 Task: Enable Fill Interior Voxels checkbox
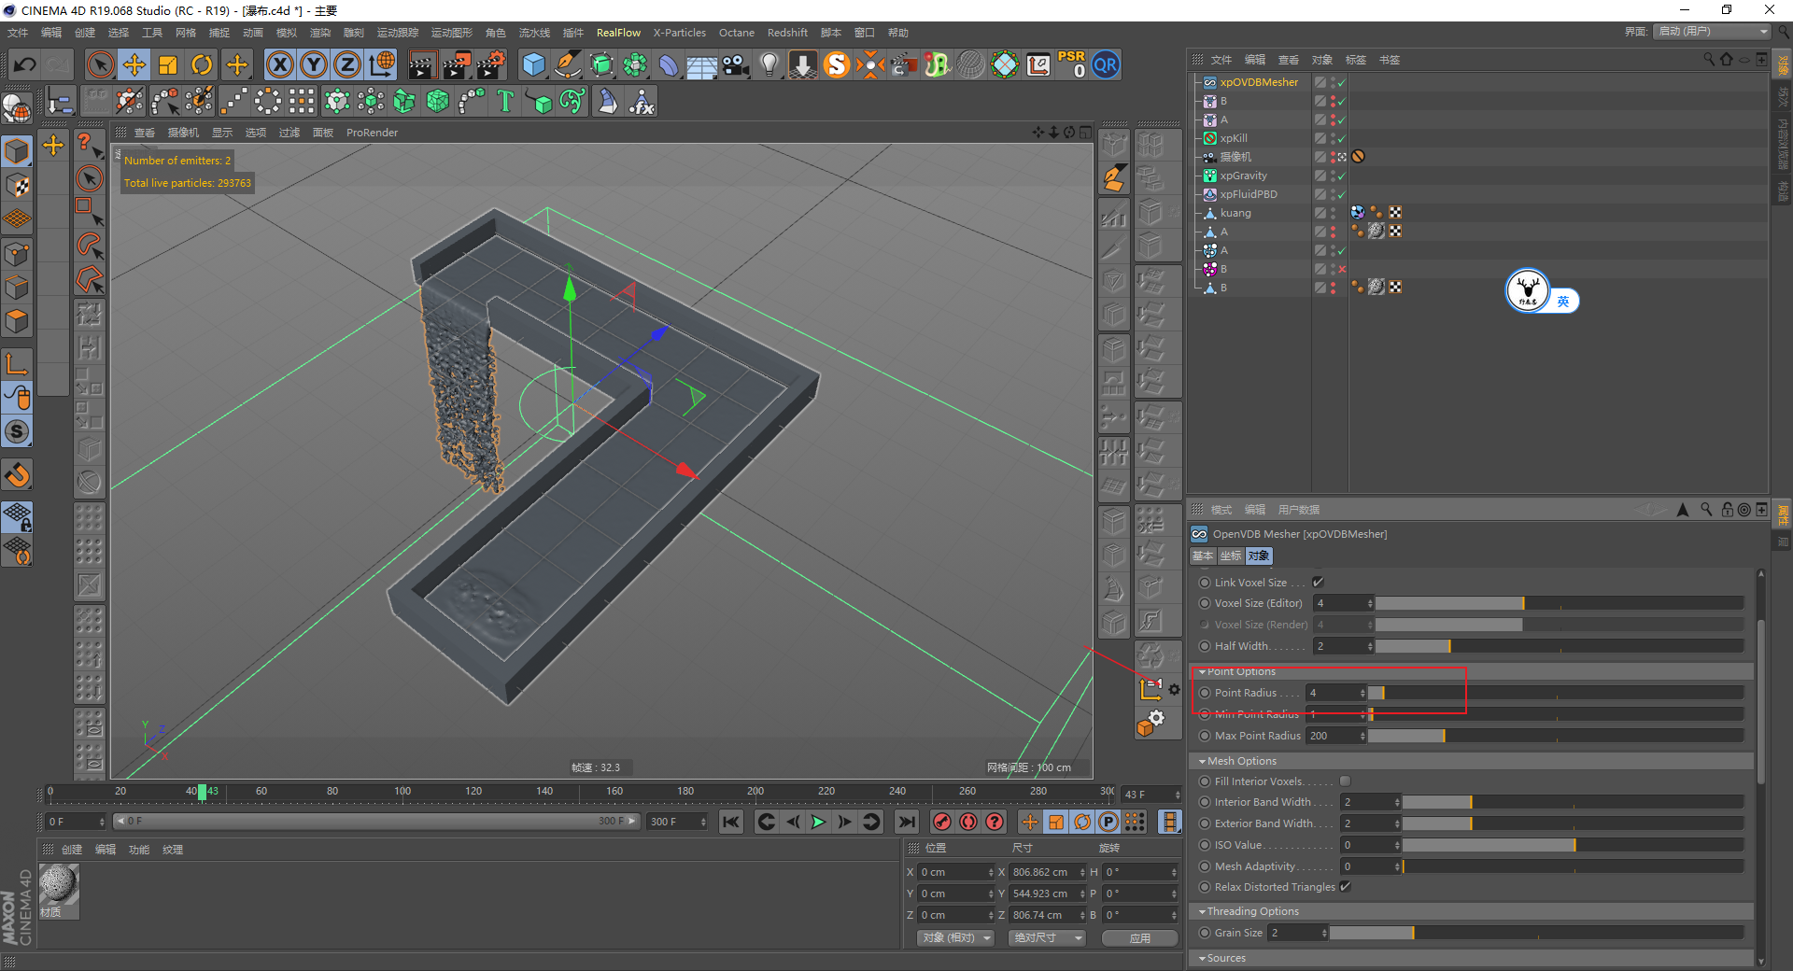(1345, 781)
